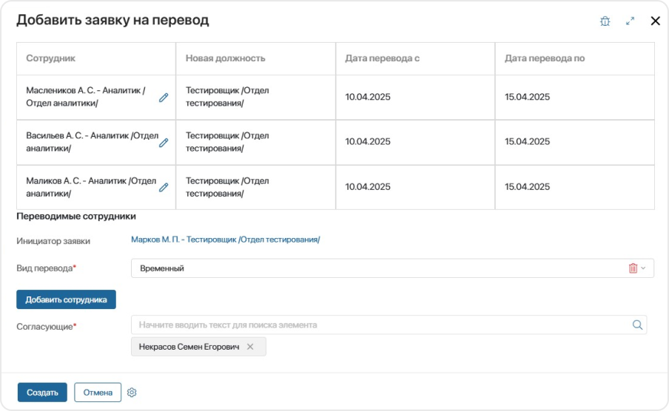Close the transfer request dialog
669x411 pixels.
point(655,21)
